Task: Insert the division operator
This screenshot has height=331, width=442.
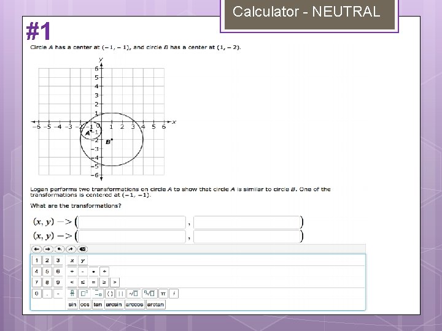Action: 104,272
